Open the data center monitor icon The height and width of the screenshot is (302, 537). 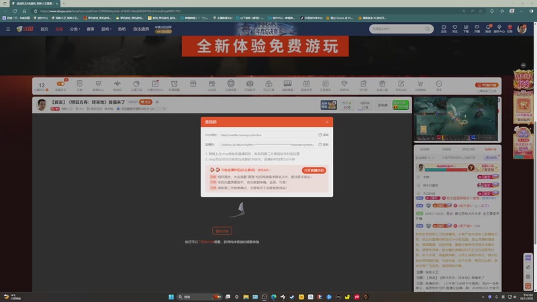click(x=98, y=83)
